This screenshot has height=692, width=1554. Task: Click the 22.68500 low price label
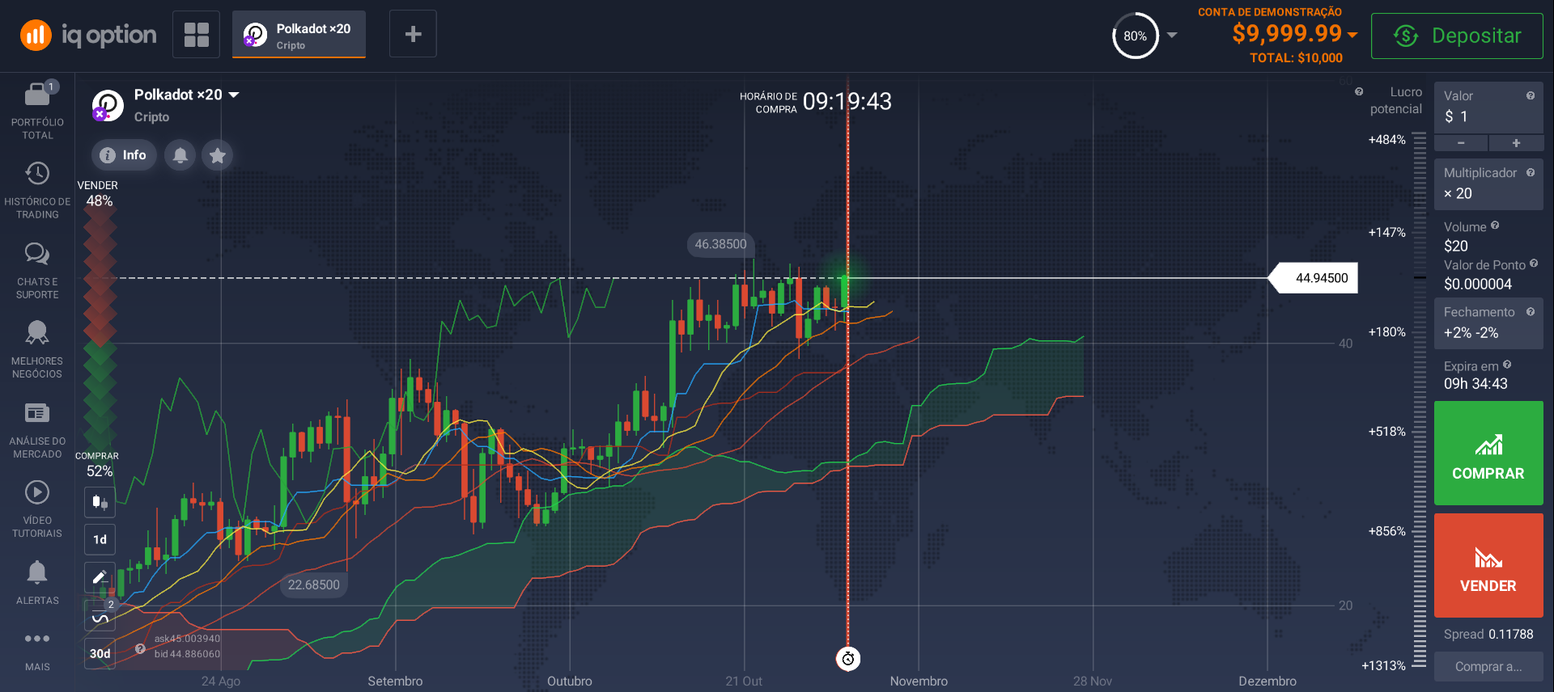[x=314, y=584]
